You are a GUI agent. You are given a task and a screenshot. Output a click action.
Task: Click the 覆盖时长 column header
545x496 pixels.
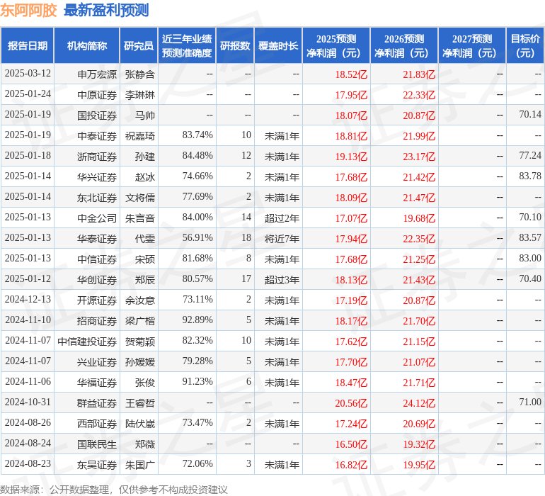pos(278,45)
